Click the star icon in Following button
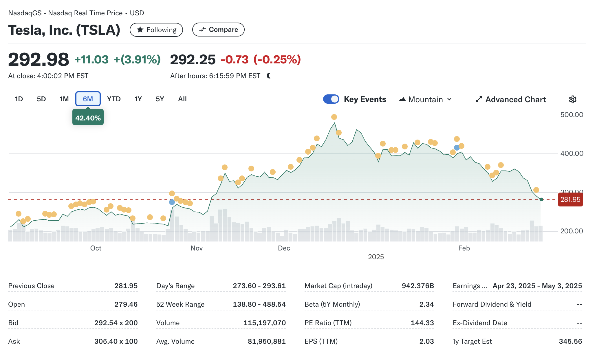 click(140, 30)
